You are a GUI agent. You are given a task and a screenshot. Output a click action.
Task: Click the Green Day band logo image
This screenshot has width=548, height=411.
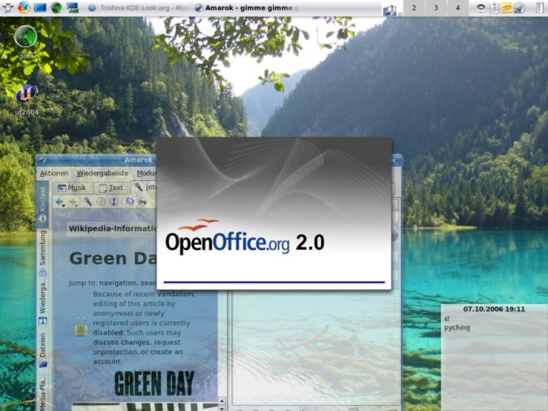click(154, 384)
